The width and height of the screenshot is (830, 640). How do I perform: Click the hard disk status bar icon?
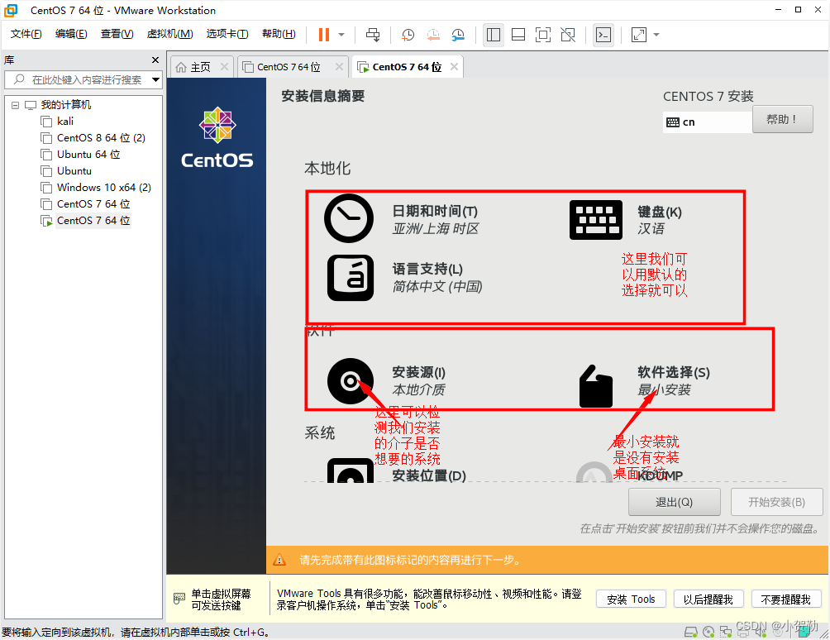click(691, 632)
